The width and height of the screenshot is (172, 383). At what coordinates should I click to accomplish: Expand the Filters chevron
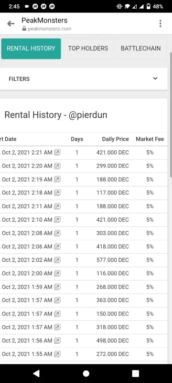click(155, 79)
